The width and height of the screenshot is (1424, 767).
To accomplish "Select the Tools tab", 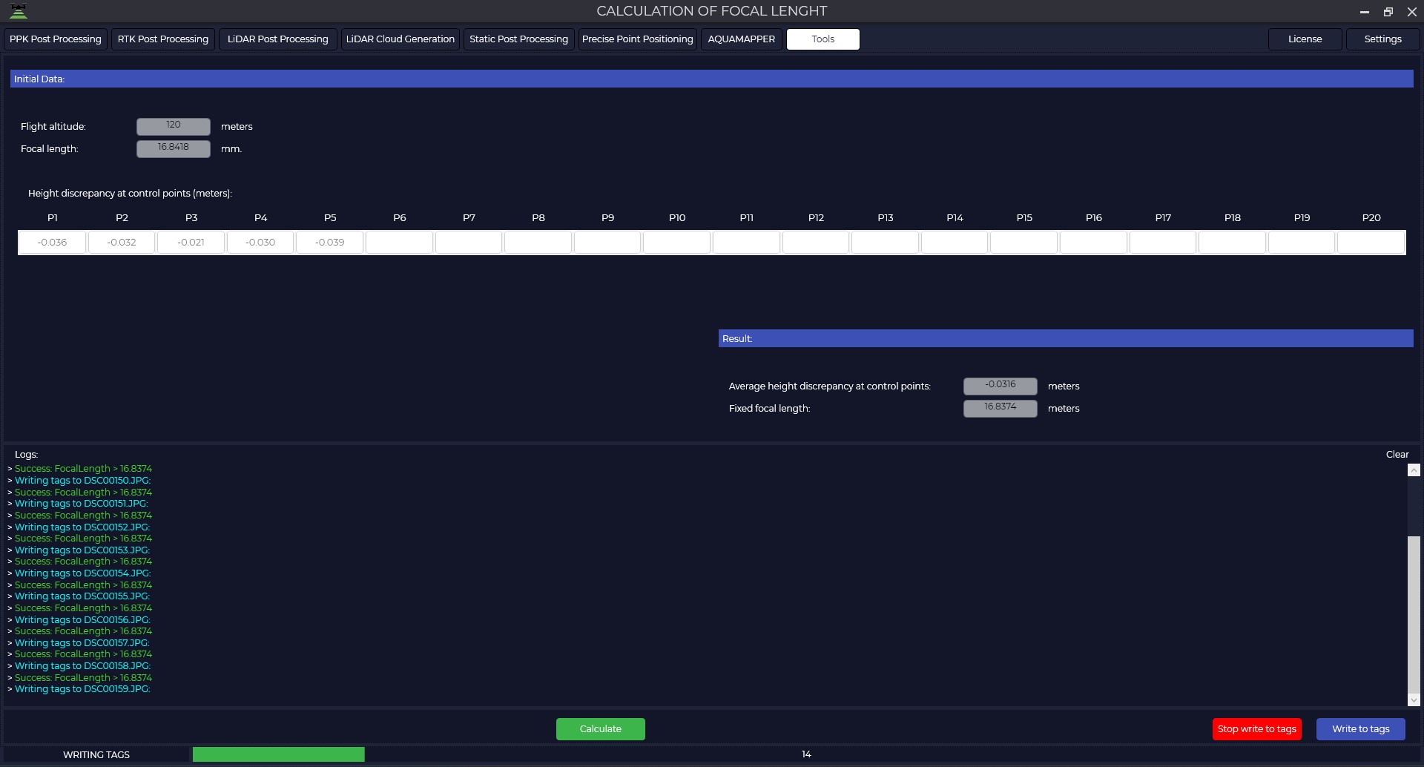I will coord(823,39).
